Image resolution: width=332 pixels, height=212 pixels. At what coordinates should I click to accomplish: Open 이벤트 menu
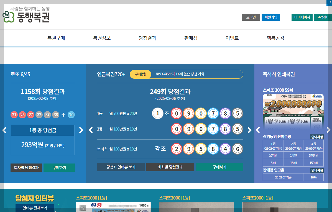click(232, 38)
